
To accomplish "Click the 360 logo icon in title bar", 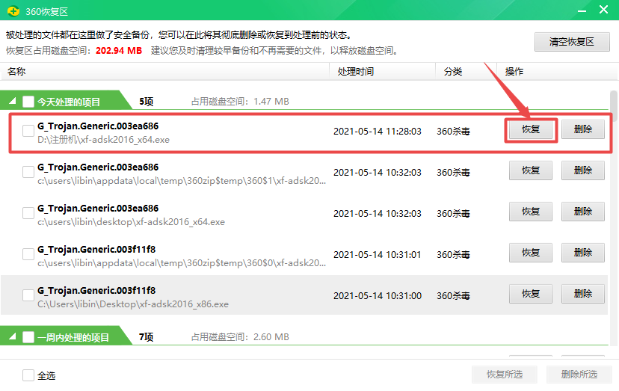I will (13, 10).
